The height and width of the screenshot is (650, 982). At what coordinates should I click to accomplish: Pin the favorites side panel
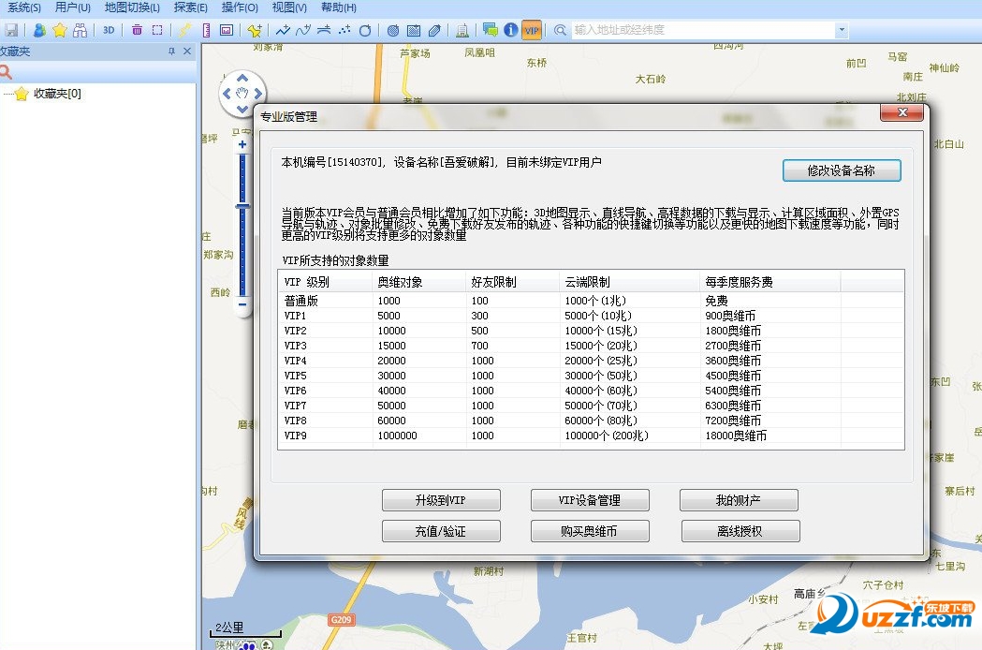(x=171, y=52)
